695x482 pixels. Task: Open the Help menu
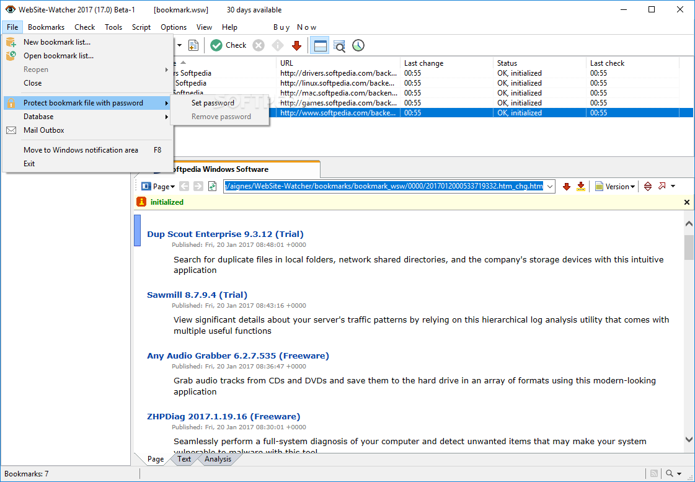[x=229, y=27]
